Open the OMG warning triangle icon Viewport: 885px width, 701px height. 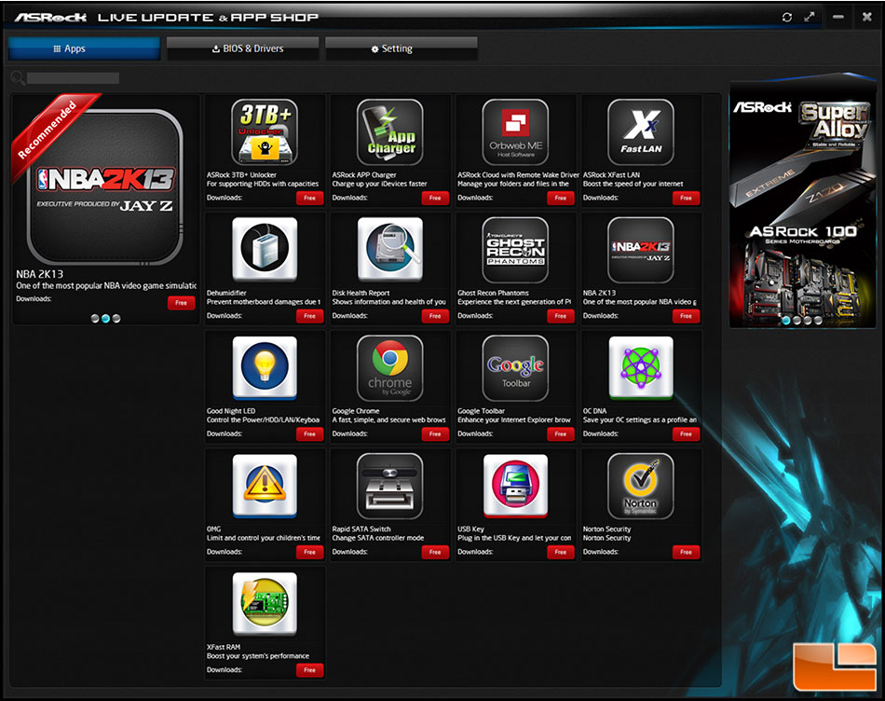[265, 486]
